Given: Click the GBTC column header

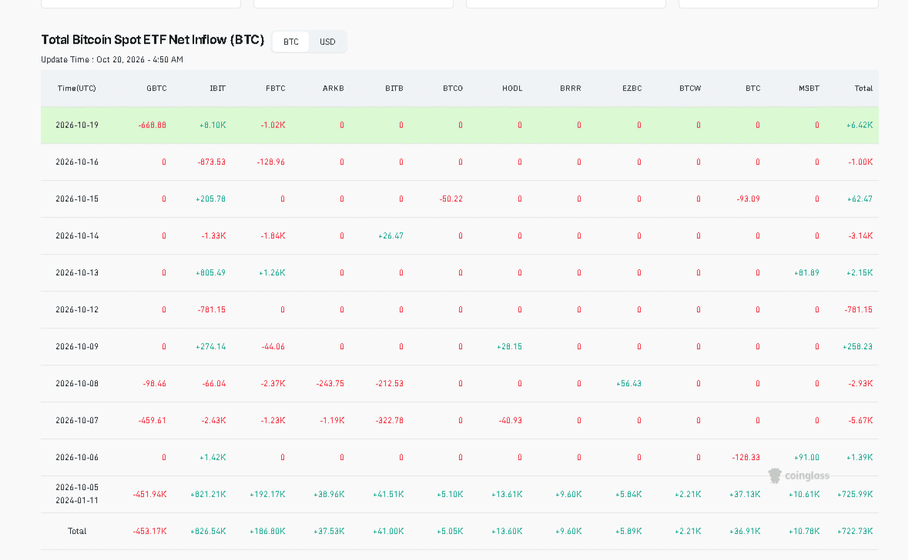Looking at the screenshot, I should click(156, 88).
